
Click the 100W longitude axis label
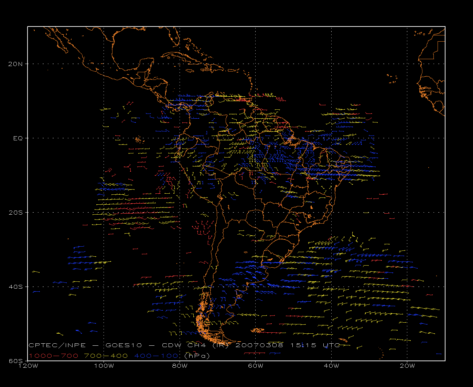[104, 366]
